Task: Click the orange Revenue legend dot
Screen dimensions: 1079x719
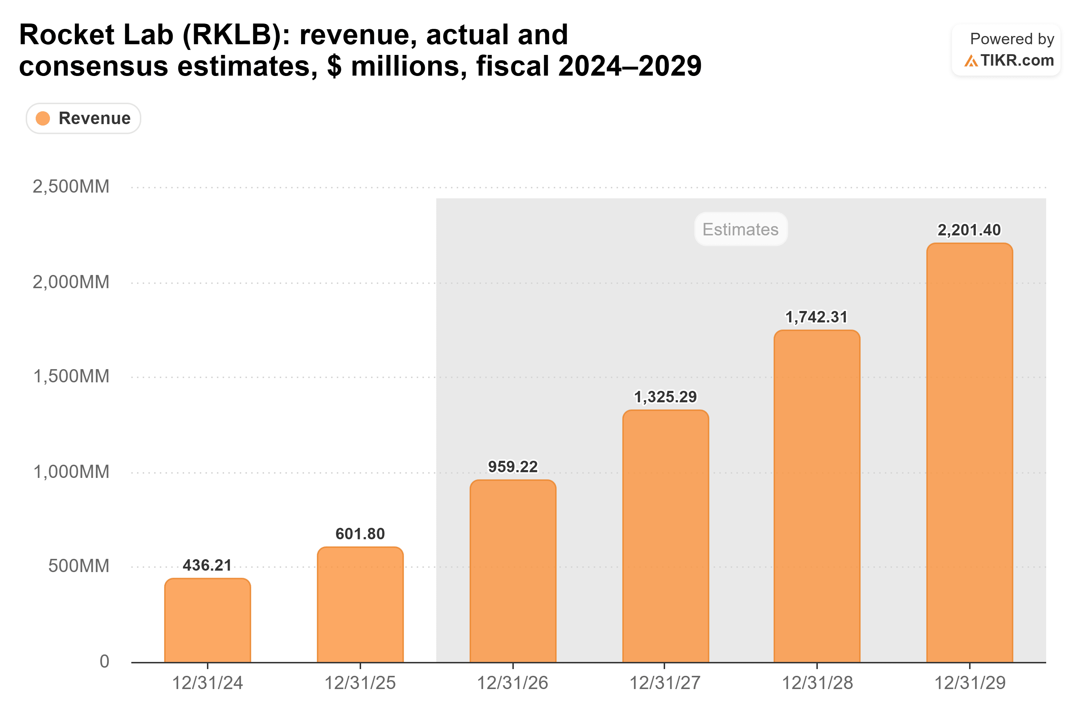Action: pyautogui.click(x=43, y=118)
